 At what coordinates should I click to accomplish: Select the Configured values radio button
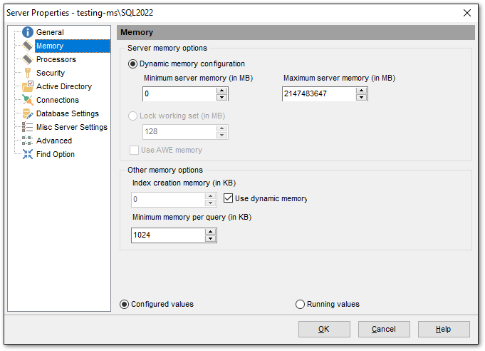point(125,304)
